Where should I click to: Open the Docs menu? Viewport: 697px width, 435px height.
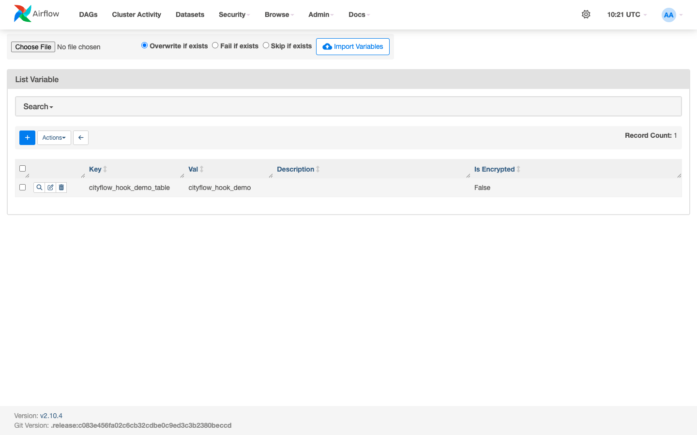359,14
